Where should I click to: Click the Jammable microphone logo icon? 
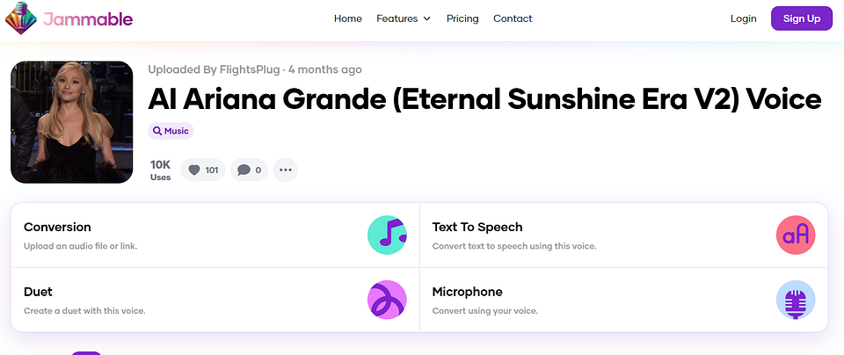[x=21, y=18]
